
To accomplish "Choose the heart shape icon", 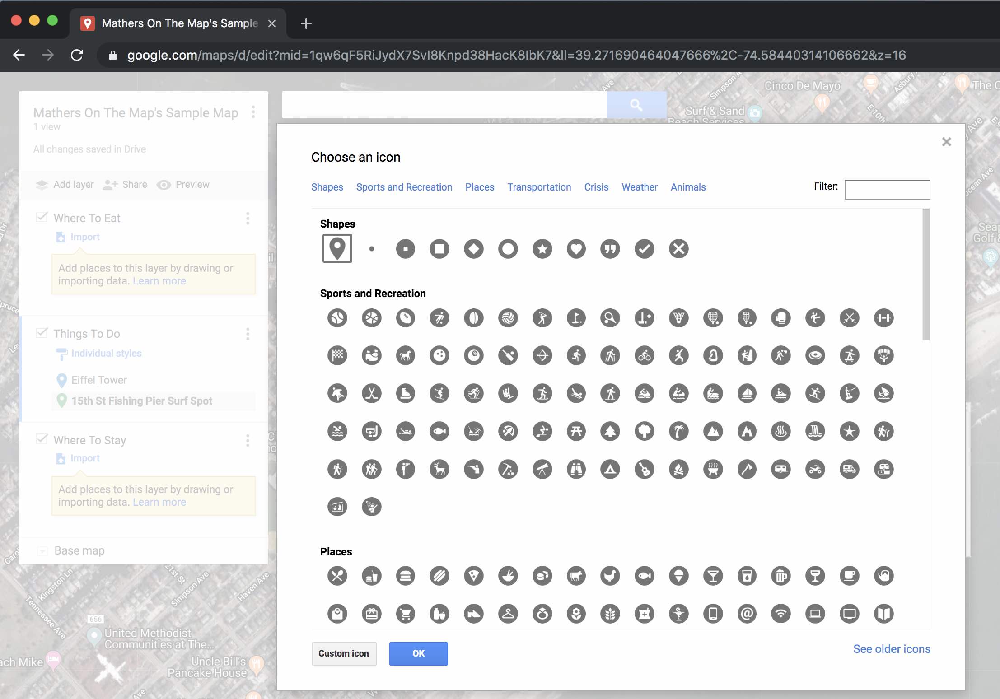I will click(x=576, y=249).
